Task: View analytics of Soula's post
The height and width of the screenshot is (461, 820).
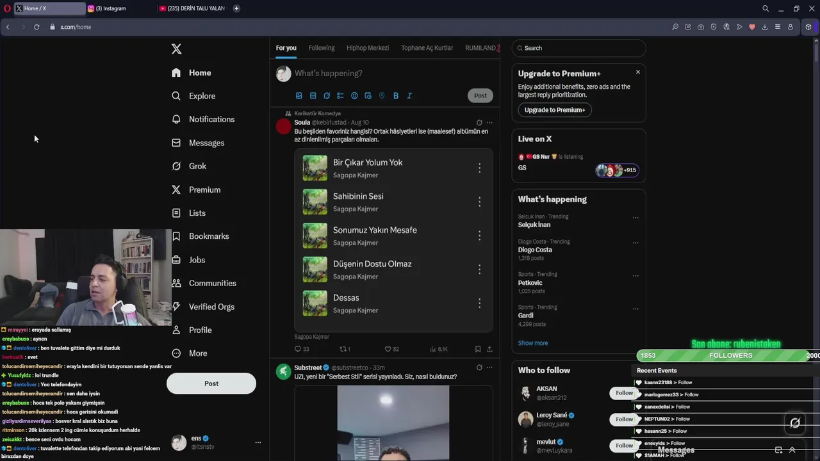Action: (x=439, y=349)
